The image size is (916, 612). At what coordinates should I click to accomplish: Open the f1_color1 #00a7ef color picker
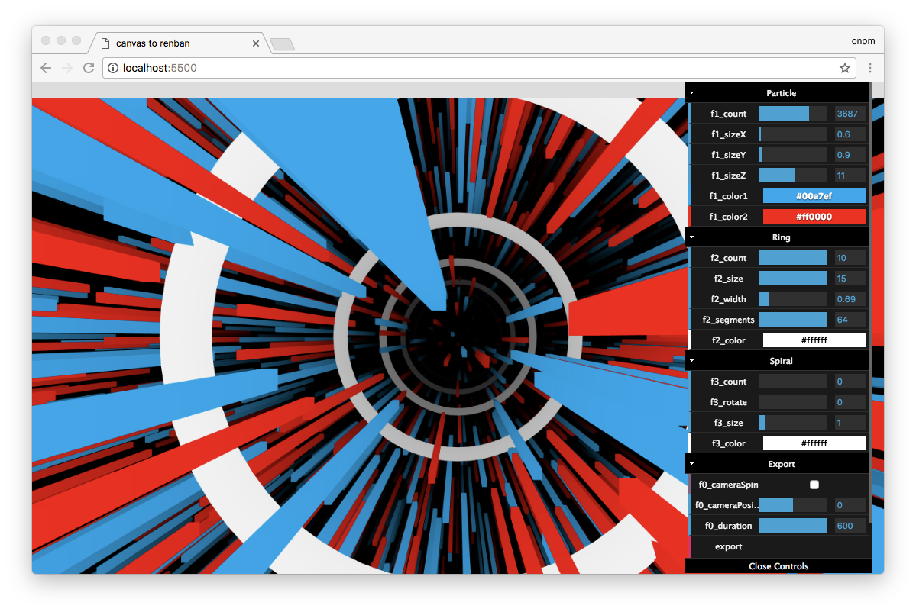pos(814,196)
